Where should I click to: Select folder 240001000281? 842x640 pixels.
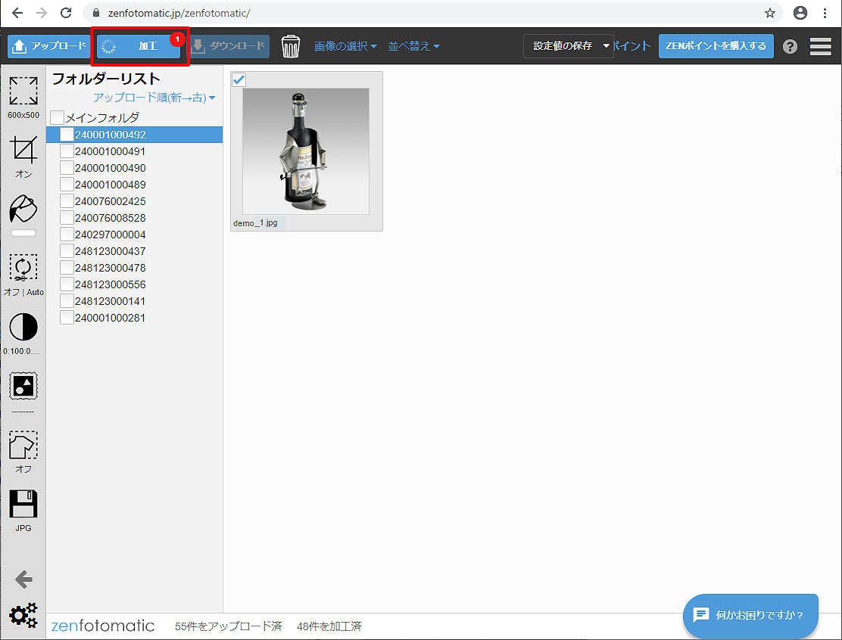[x=110, y=318]
